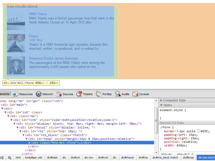
Task: Click the RMS Titanic ship thumbnail
Action: click(16, 21)
